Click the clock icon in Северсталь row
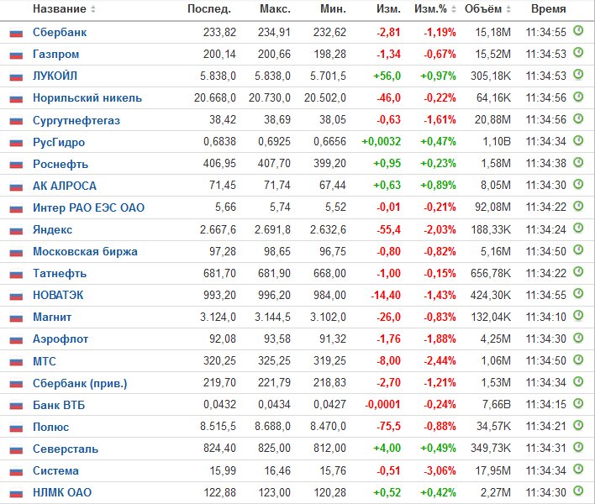Viewport: 595px width, 504px height. click(x=578, y=447)
